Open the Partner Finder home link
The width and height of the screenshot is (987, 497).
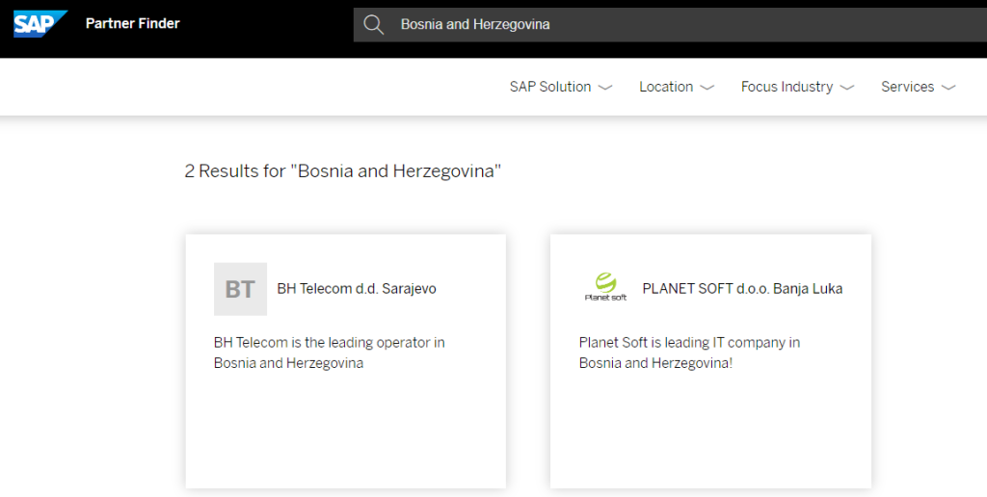pos(133,24)
